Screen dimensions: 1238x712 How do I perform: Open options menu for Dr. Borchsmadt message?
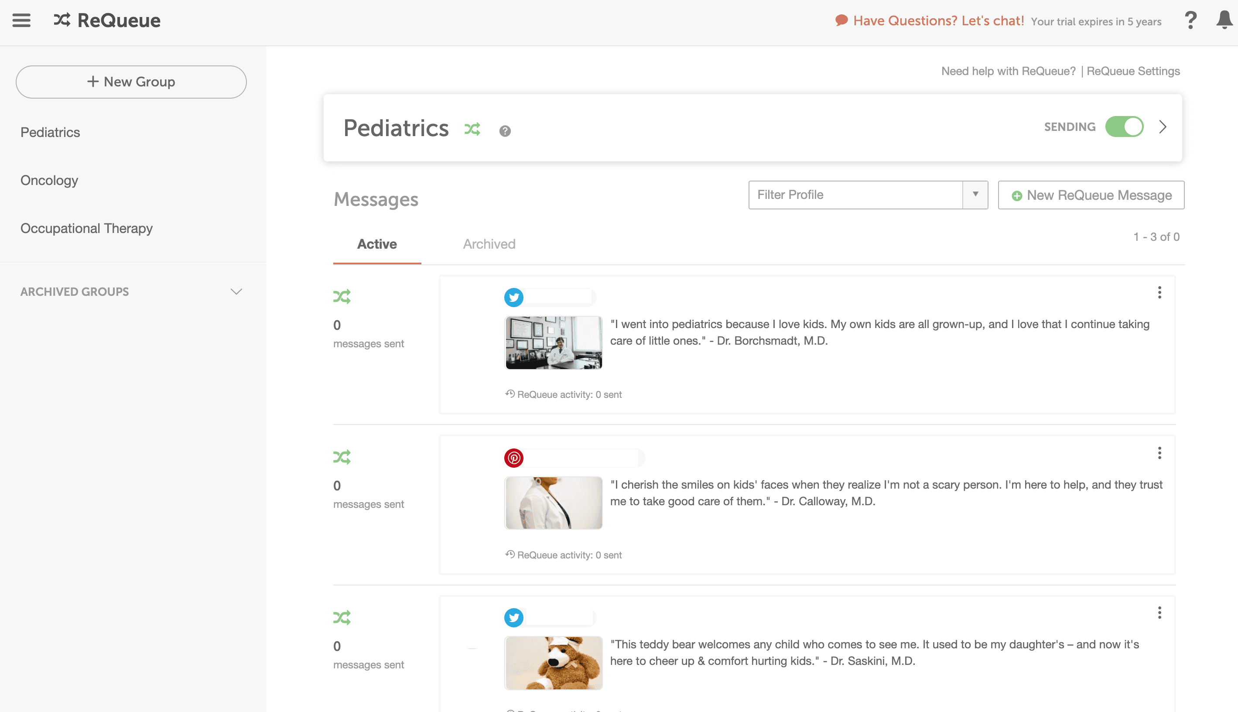1159,292
